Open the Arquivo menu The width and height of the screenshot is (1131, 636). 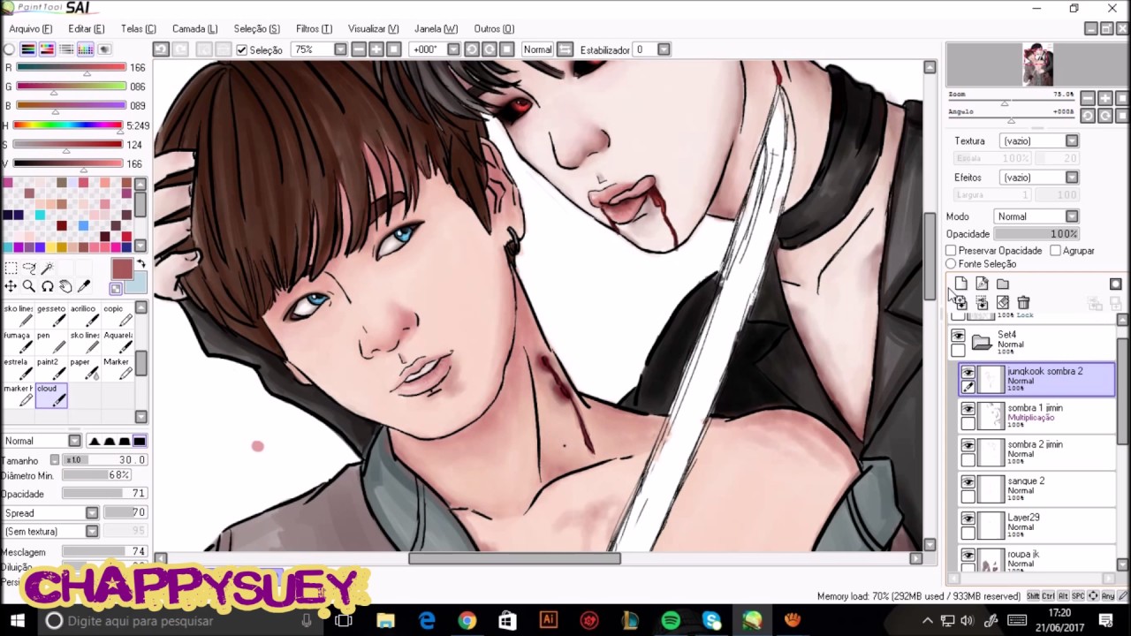point(30,29)
